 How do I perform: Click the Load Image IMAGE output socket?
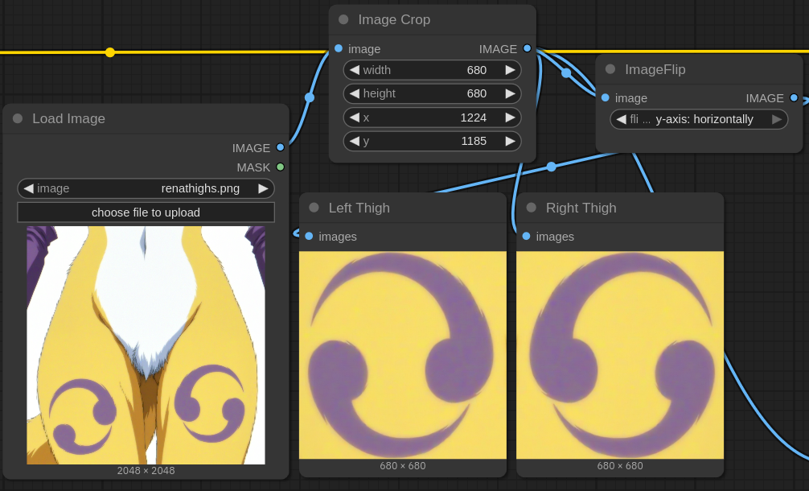click(x=280, y=147)
